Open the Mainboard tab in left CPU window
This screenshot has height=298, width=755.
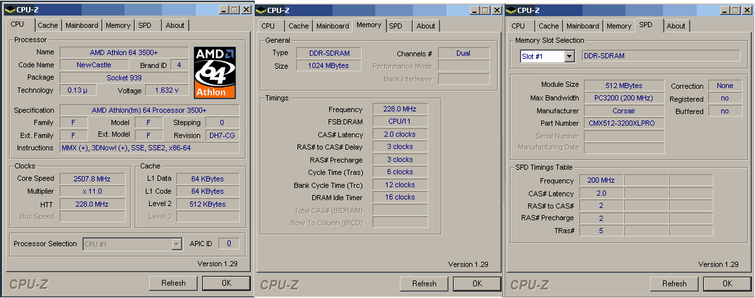point(82,25)
